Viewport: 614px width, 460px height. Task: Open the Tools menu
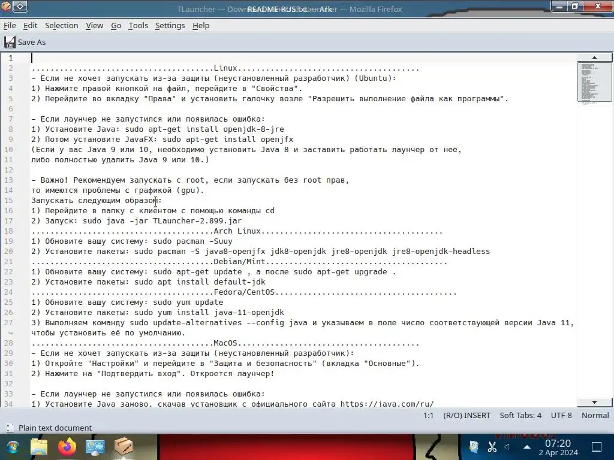[x=139, y=25]
